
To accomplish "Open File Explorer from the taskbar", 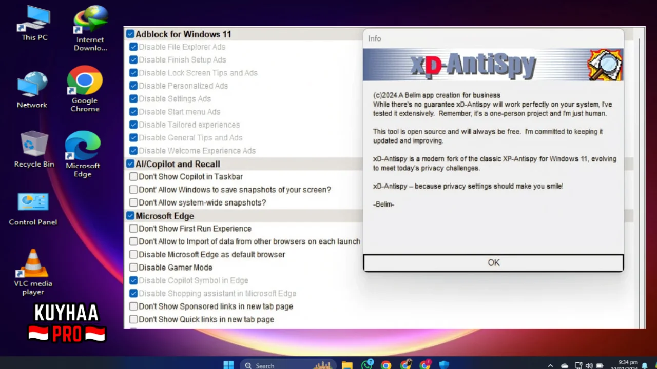I will [347, 365].
